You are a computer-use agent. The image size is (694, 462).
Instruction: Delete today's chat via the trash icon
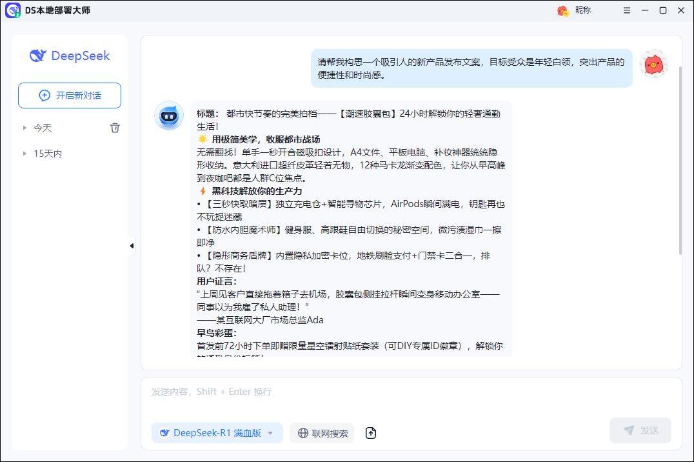pos(115,128)
